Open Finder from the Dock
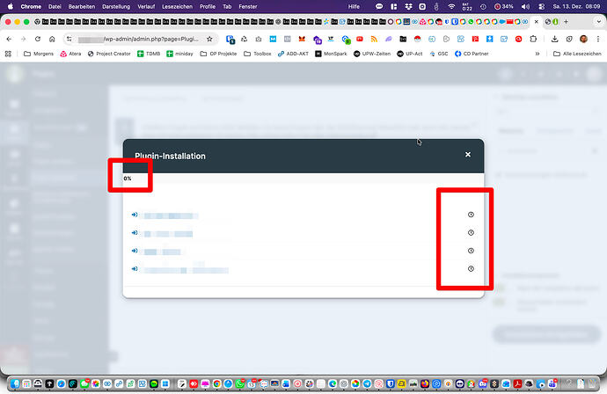This screenshot has width=607, height=394. [14, 384]
